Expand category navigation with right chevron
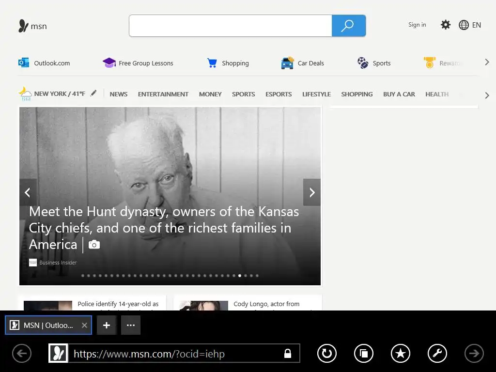 [487, 95]
